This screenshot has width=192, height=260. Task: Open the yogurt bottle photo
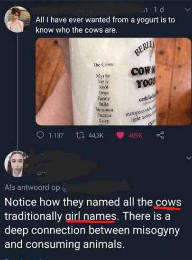[113, 82]
